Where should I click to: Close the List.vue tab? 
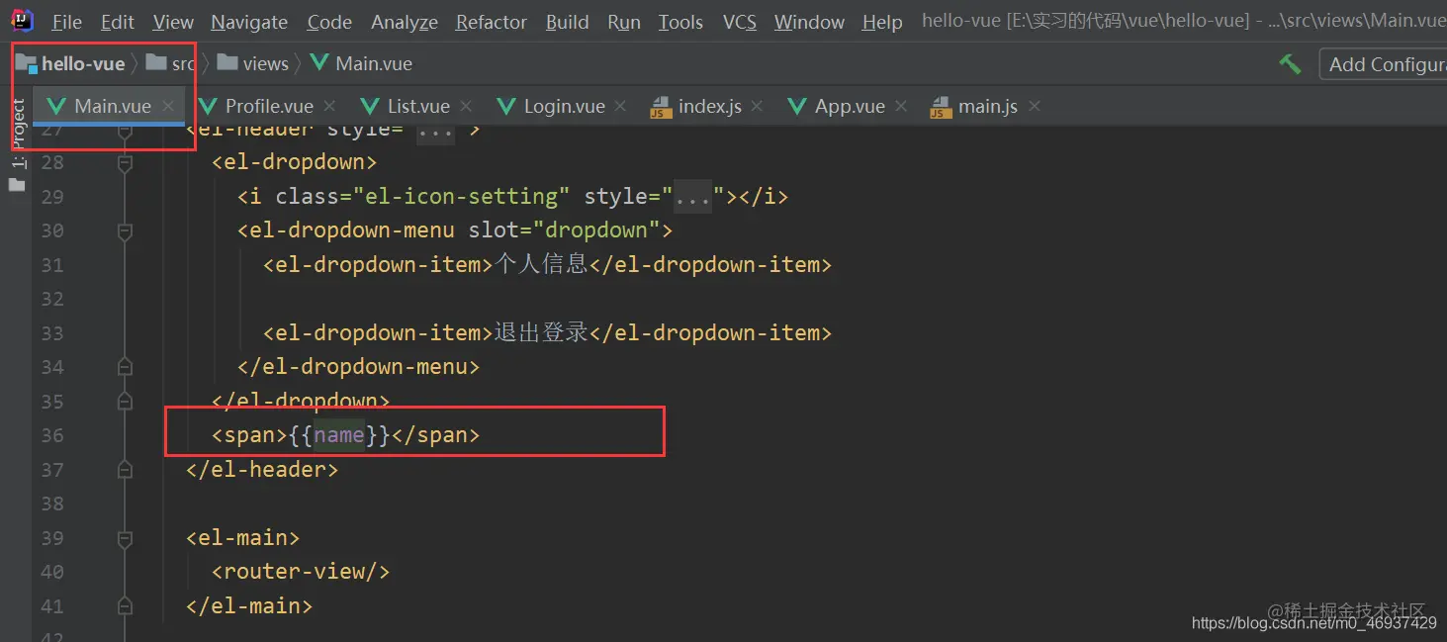pyautogui.click(x=466, y=106)
